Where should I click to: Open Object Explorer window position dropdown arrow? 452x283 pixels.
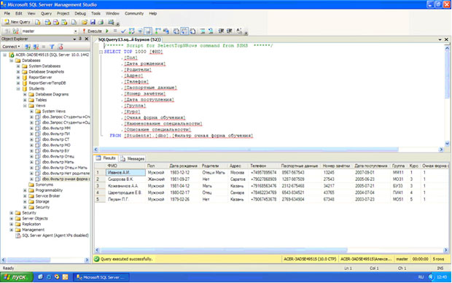click(x=74, y=39)
